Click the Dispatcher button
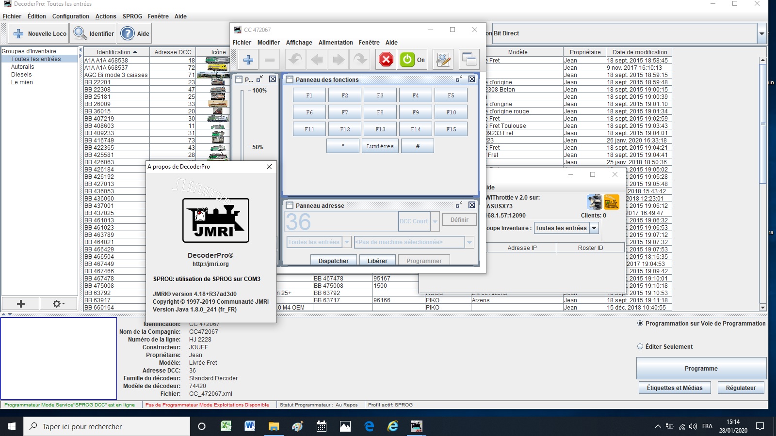Screen dimensions: 776x436 (x=334, y=261)
